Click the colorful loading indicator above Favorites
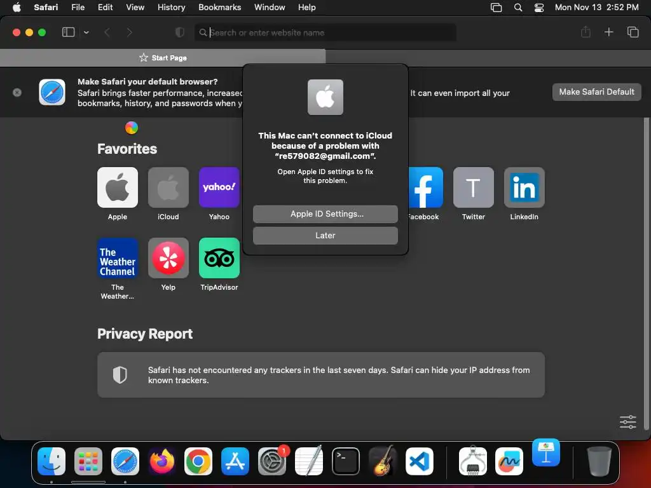The height and width of the screenshot is (488, 651). coord(132,128)
